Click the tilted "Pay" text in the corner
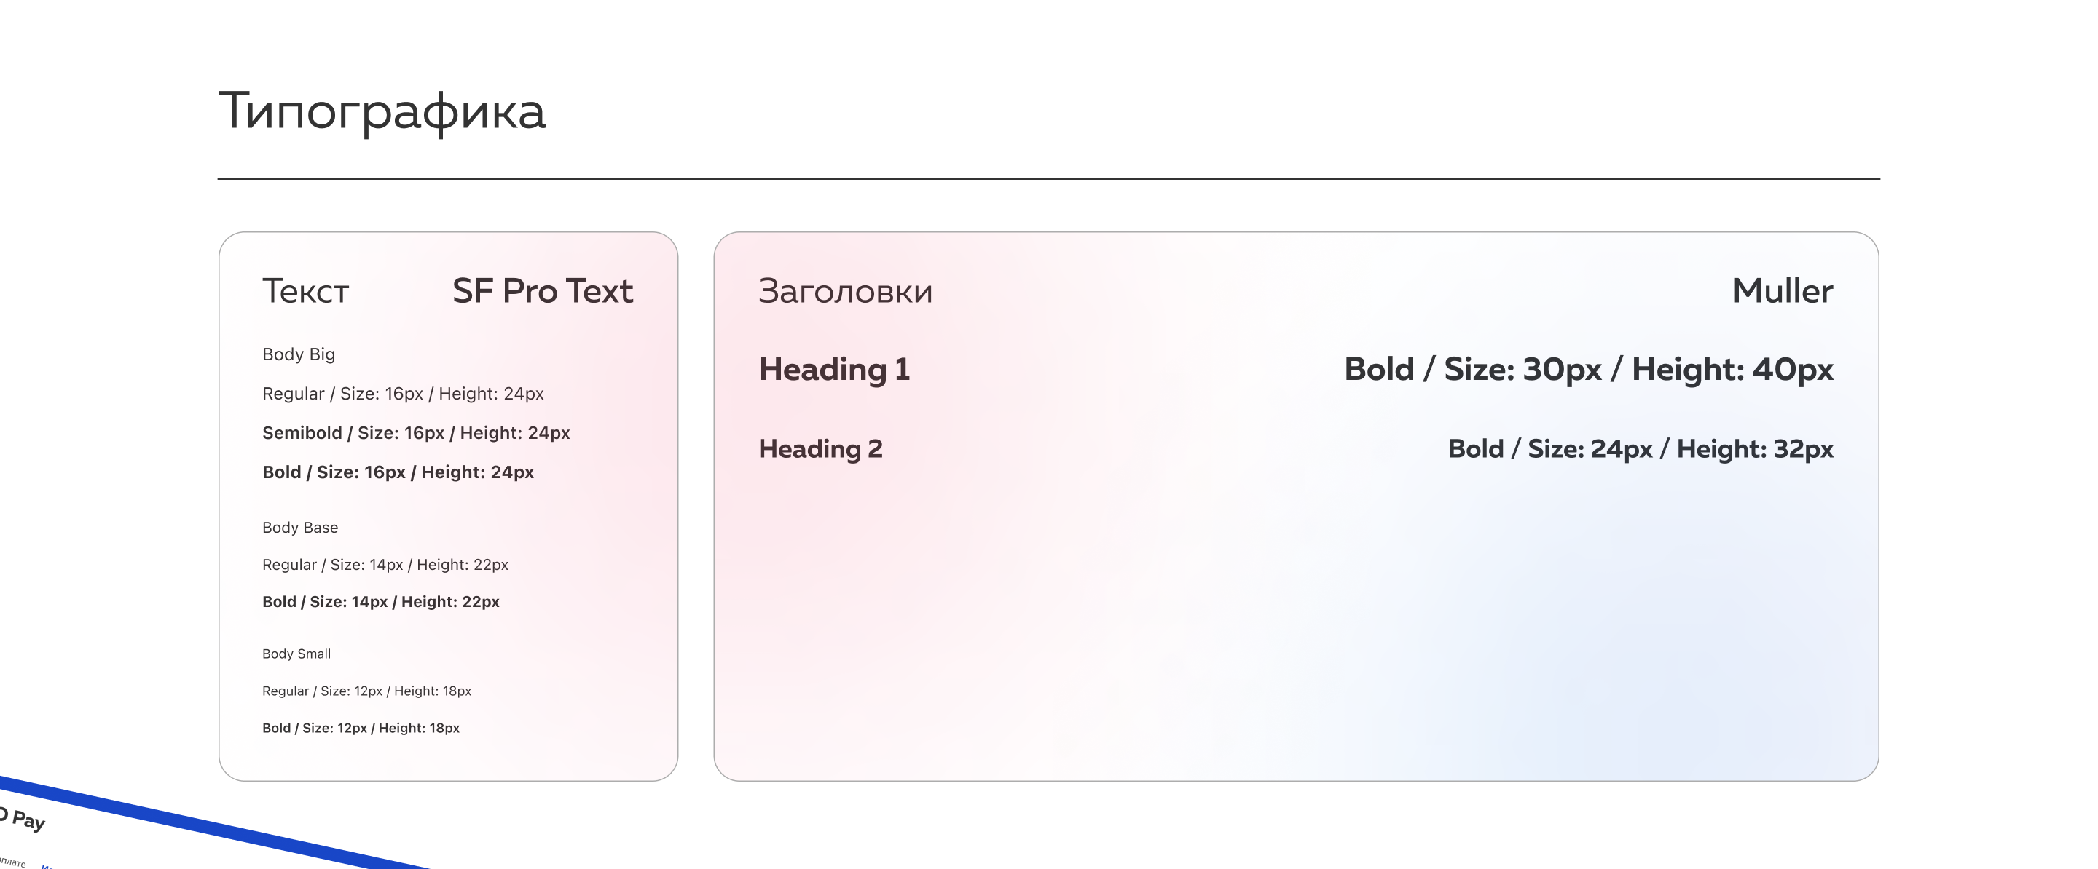This screenshot has width=2098, height=869. click(x=27, y=820)
